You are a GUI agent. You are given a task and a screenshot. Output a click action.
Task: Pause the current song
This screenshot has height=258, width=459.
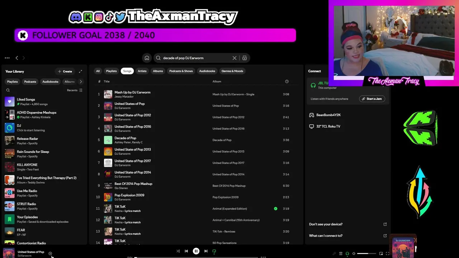pos(196,251)
